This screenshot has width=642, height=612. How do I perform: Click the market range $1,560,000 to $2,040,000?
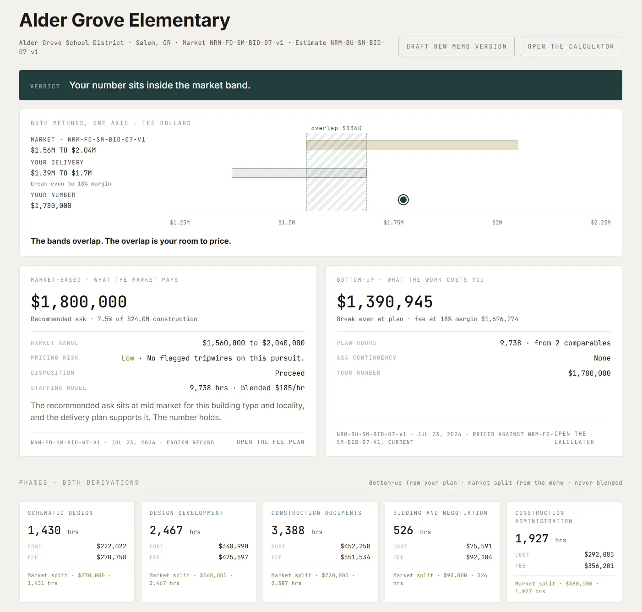pos(254,343)
